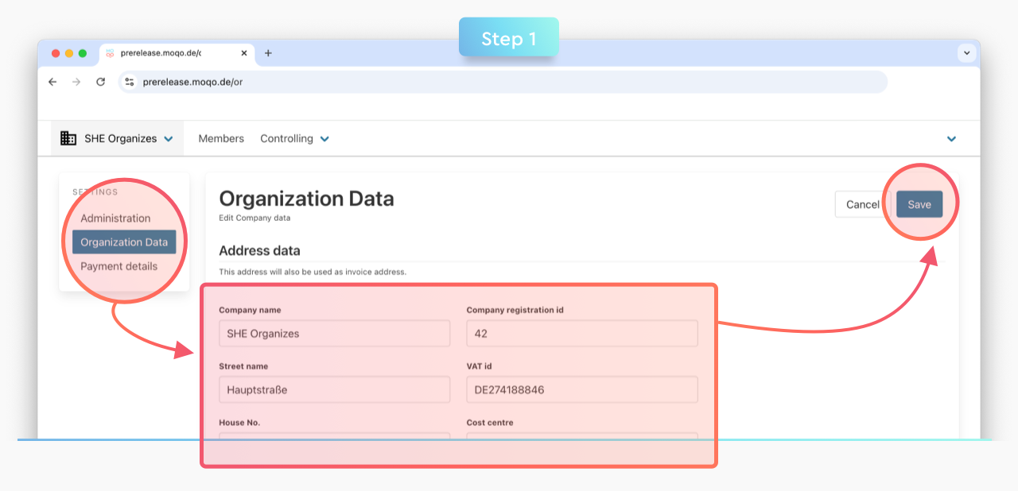1018x491 pixels.
Task: Click the browser back arrow
Action: coord(52,82)
